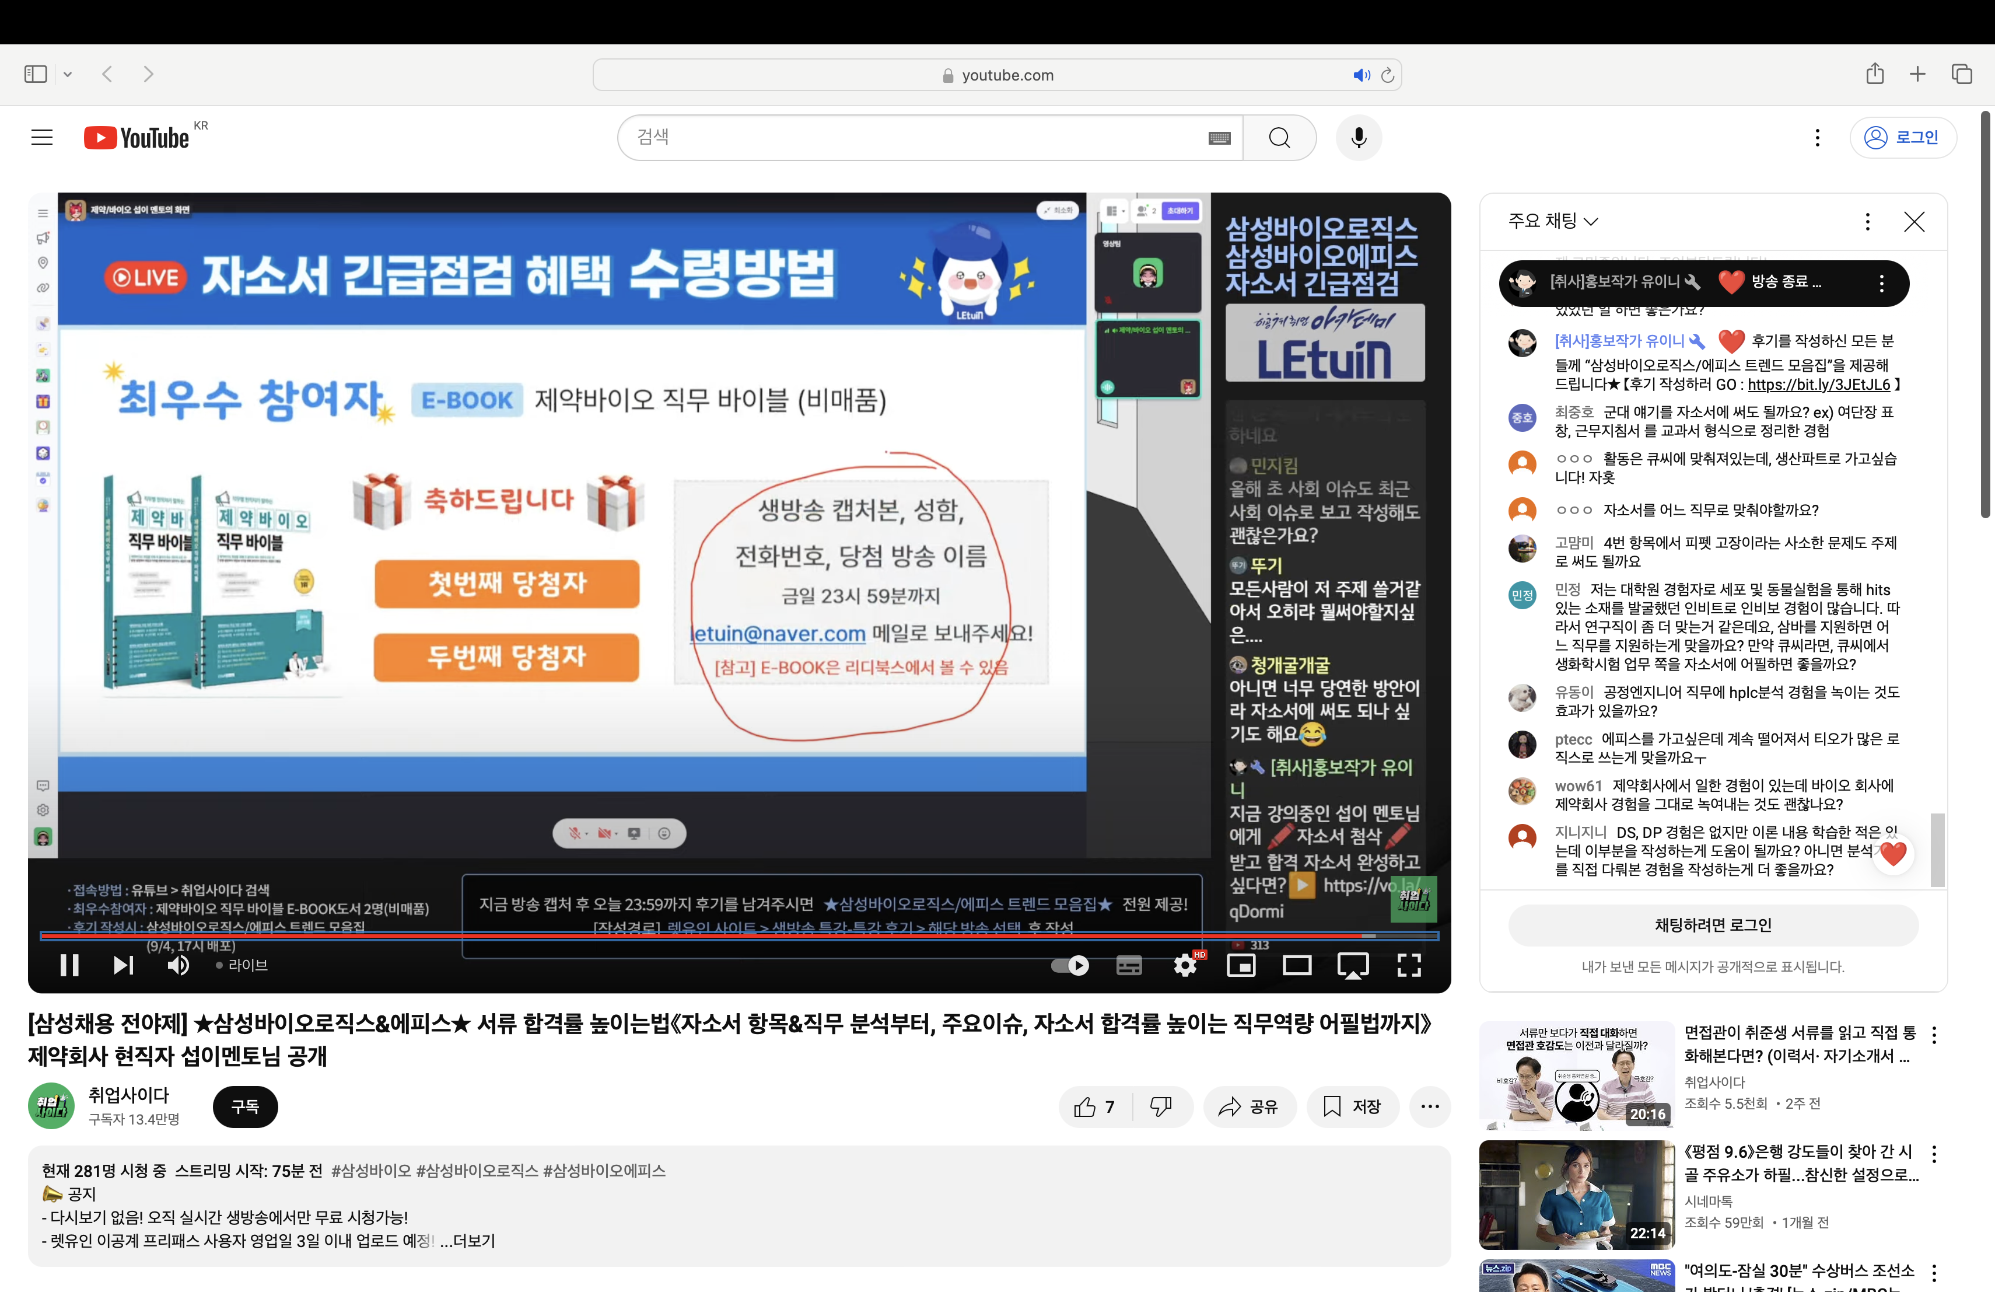Go back in Safari history
Screen dimensions: 1995x1292
(x=106, y=74)
